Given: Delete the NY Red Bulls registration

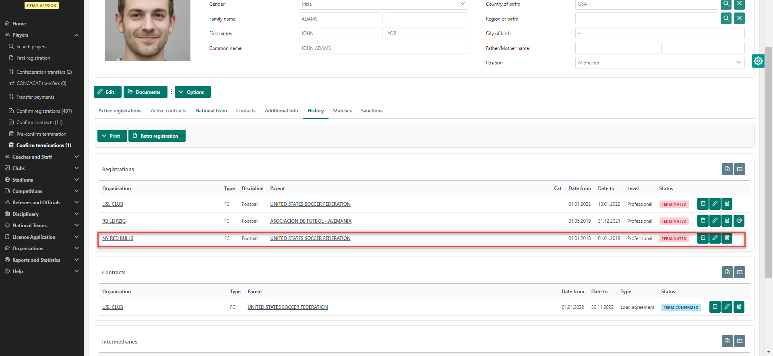Looking at the screenshot, I should [727, 238].
